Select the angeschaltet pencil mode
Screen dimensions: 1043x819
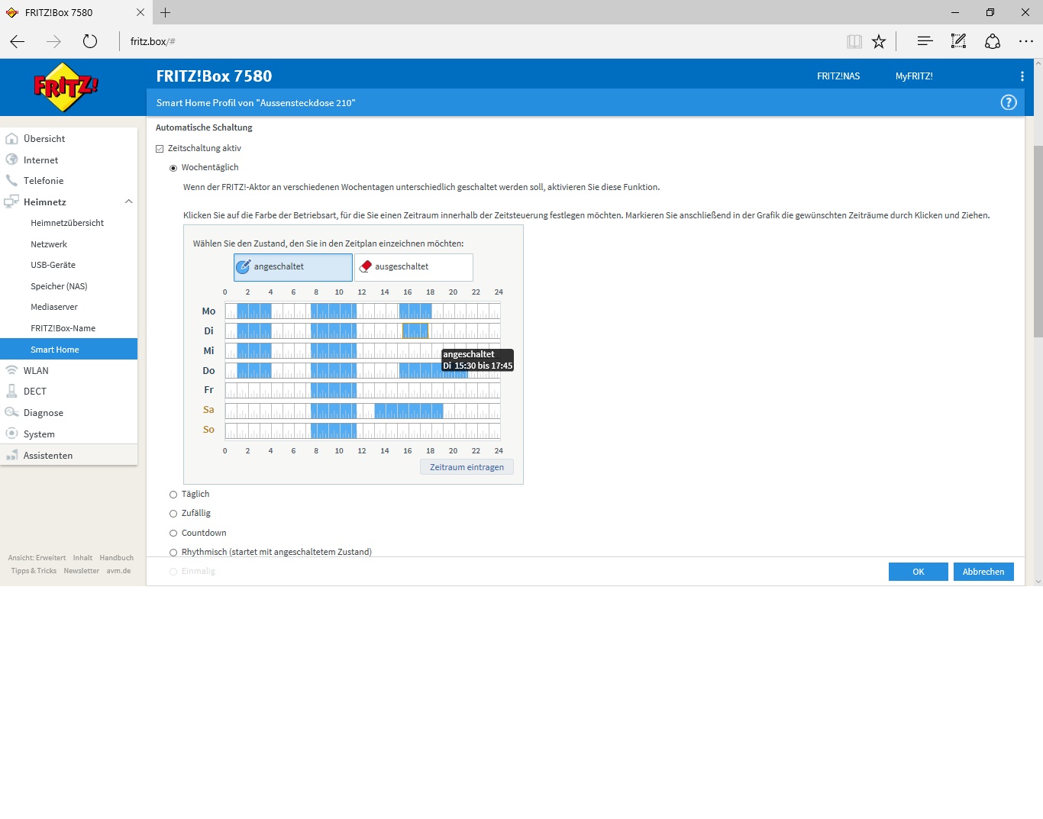(x=293, y=267)
